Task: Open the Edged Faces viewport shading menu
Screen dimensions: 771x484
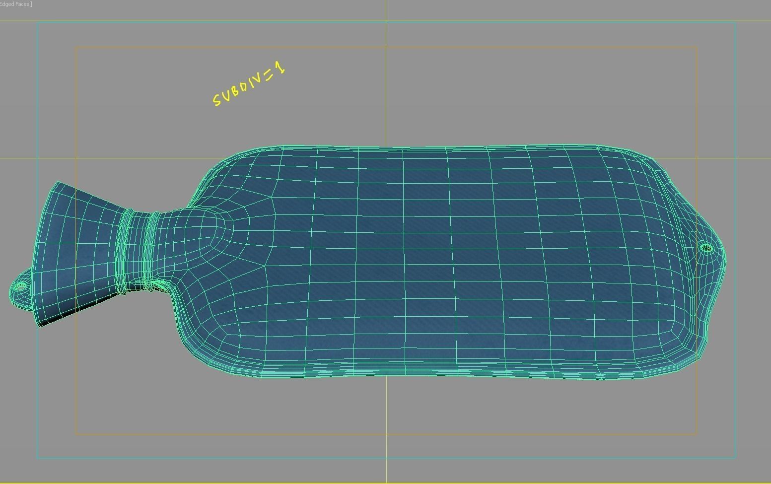Action: click(x=16, y=4)
